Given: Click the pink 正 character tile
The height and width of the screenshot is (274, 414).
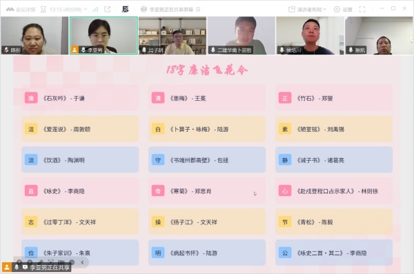Looking at the screenshot, I should point(285,98).
